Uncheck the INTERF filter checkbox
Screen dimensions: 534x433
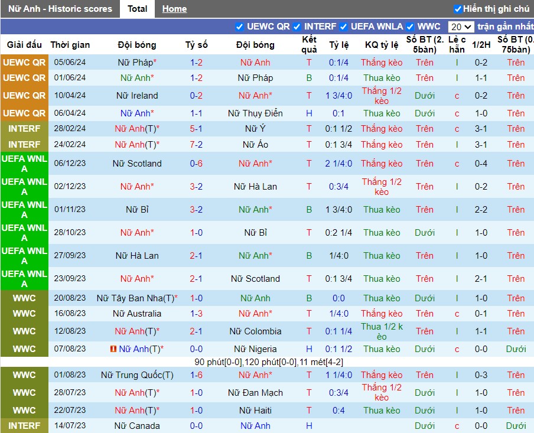pyautogui.click(x=297, y=27)
